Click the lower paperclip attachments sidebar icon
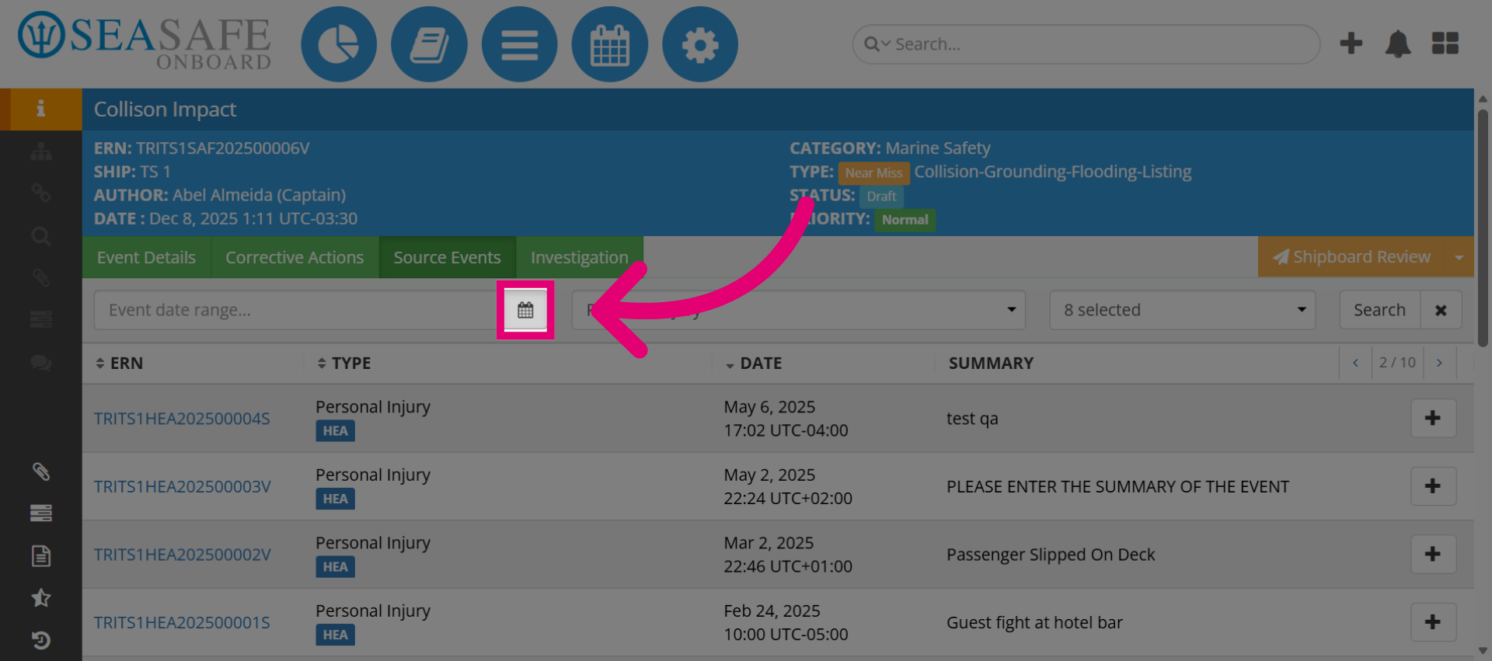The image size is (1492, 661). 40,471
